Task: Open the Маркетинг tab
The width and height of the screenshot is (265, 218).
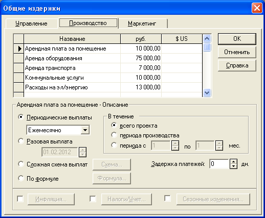Action: coord(142,23)
